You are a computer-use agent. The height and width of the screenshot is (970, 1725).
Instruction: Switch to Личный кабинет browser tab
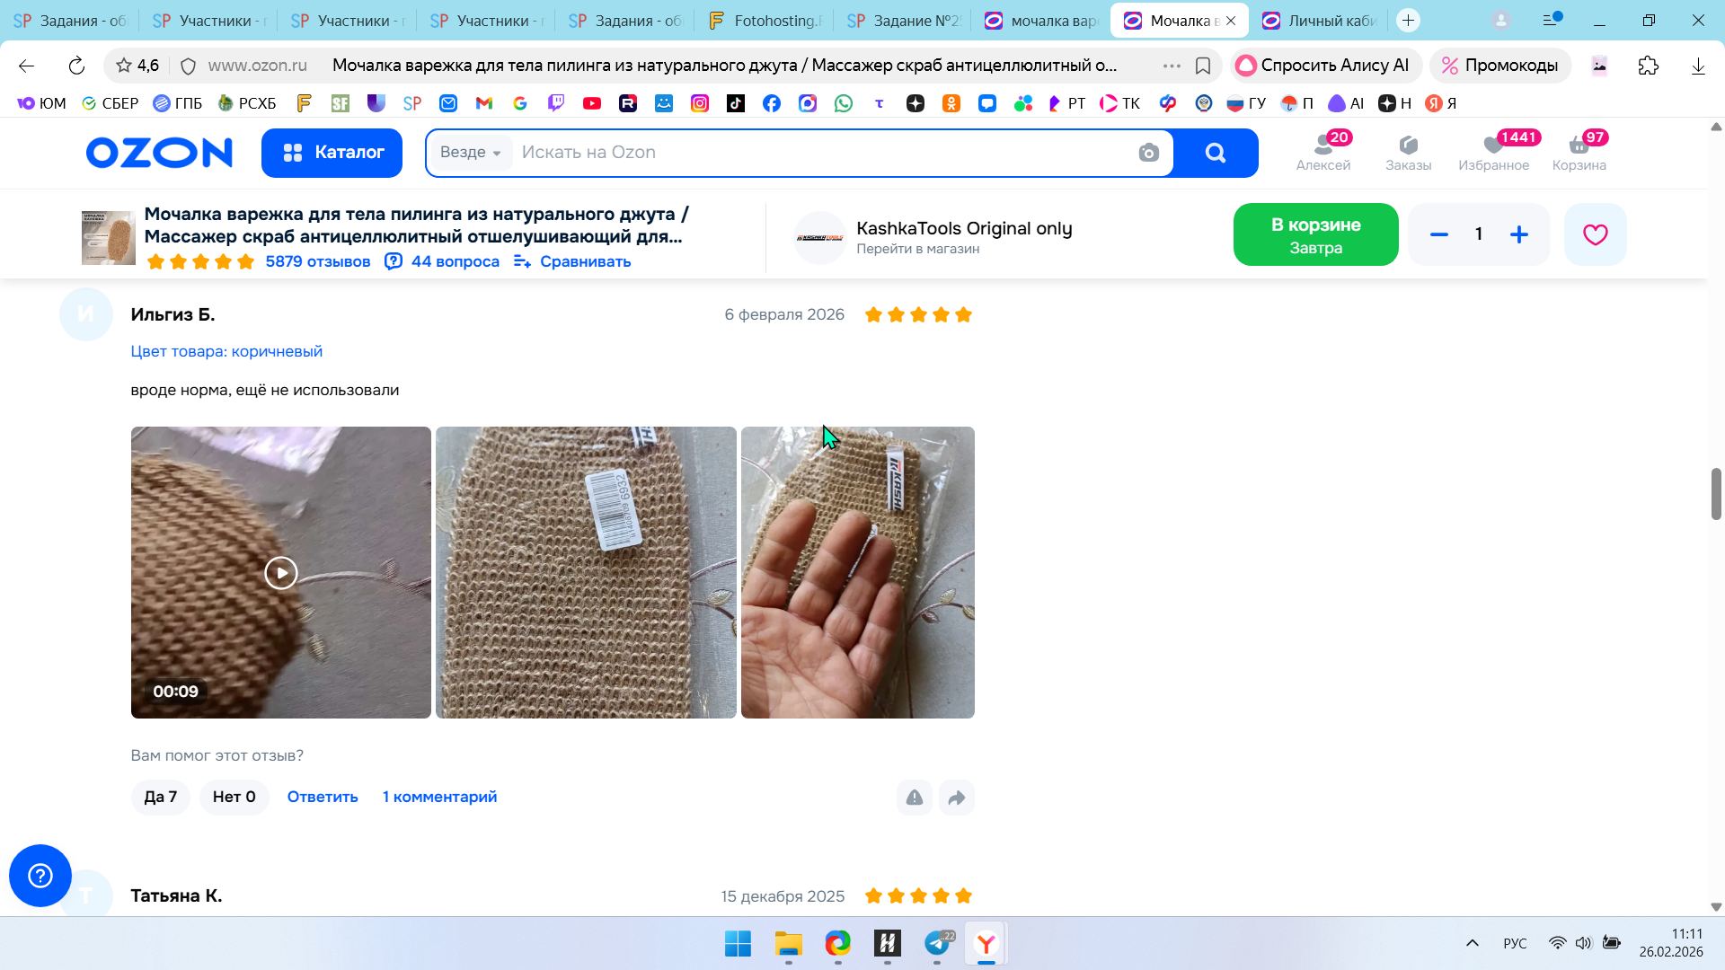point(1319,21)
